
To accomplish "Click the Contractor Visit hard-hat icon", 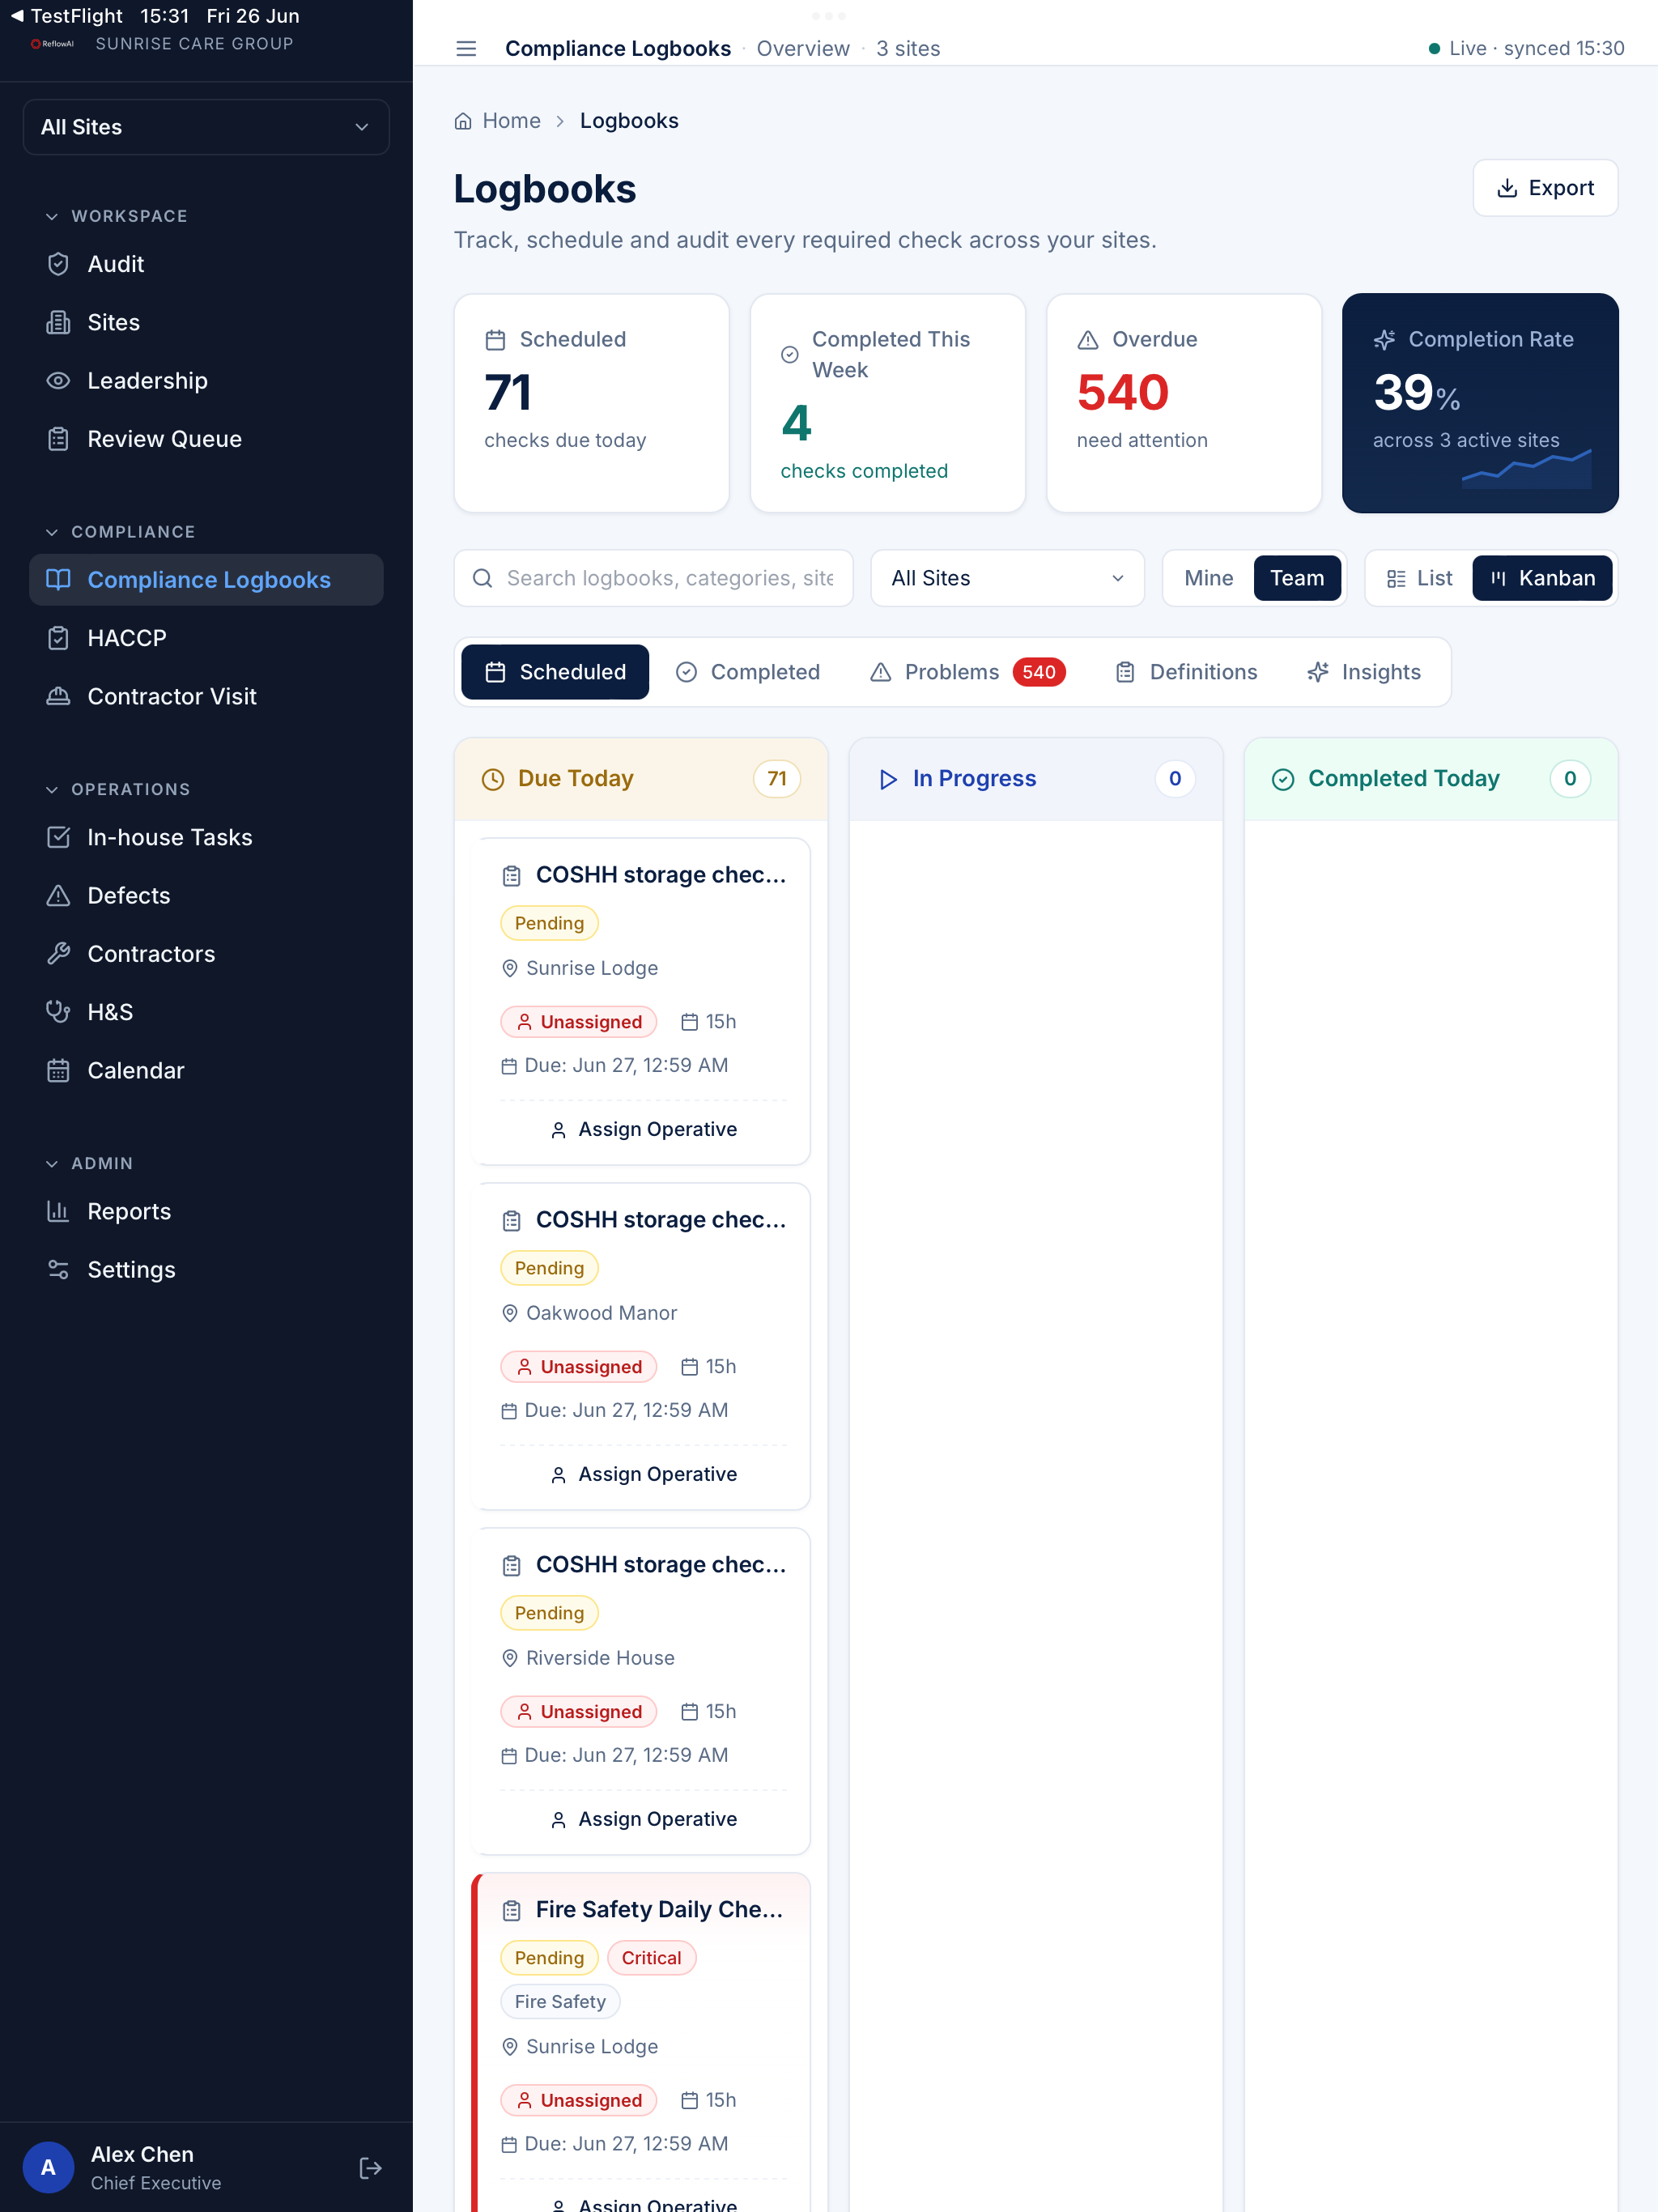I will point(58,696).
